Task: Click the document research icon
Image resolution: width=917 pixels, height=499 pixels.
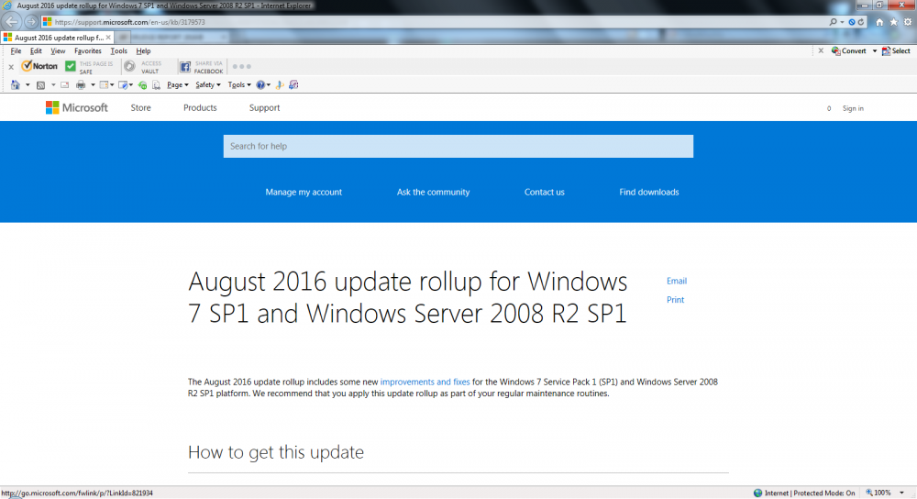Action: coord(156,85)
